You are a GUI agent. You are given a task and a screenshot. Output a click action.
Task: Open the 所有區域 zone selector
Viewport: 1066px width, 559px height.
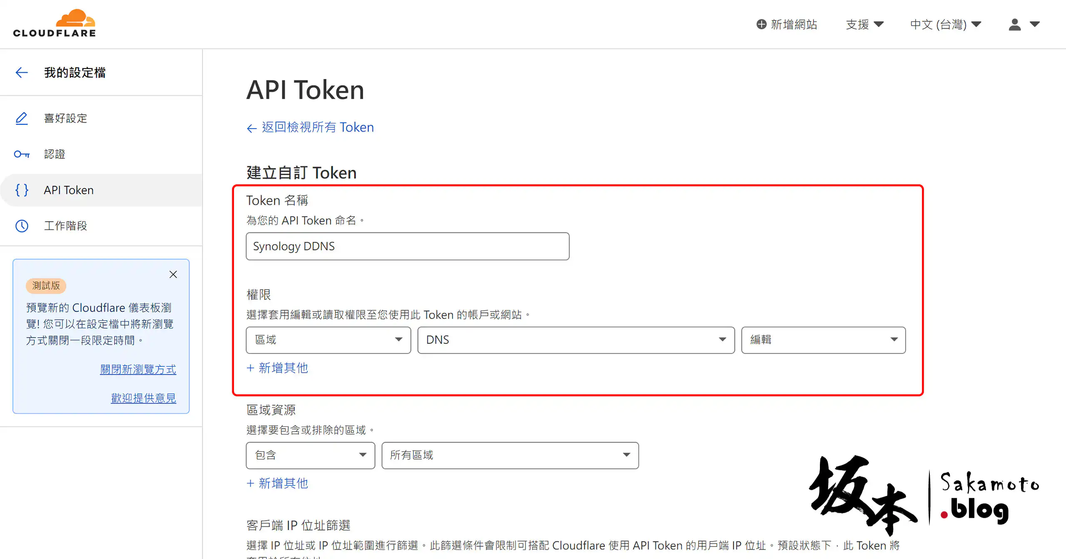point(510,455)
